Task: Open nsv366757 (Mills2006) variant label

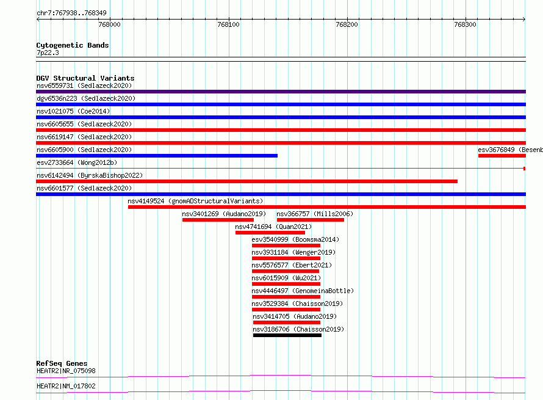Action: point(315,214)
